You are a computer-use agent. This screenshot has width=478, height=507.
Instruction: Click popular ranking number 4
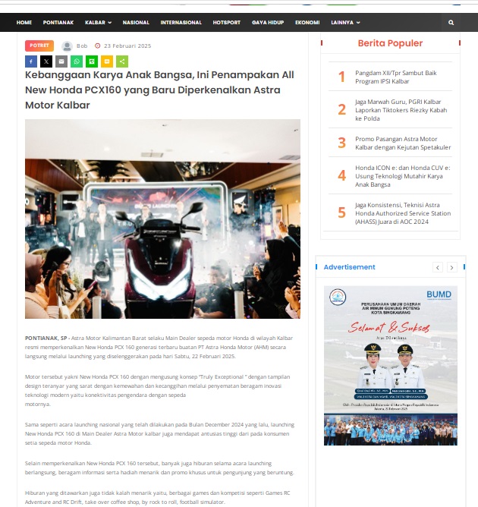point(341,175)
